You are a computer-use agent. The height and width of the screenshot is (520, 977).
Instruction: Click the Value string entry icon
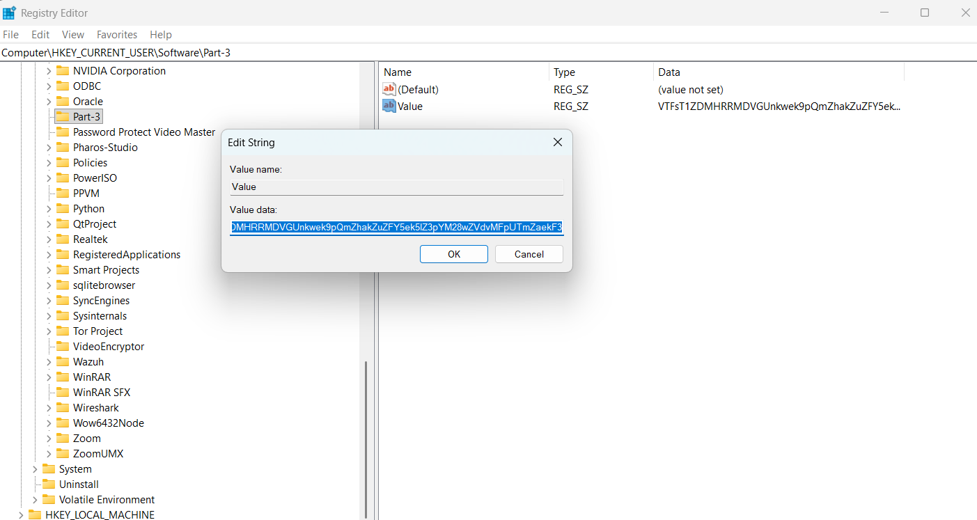click(389, 106)
